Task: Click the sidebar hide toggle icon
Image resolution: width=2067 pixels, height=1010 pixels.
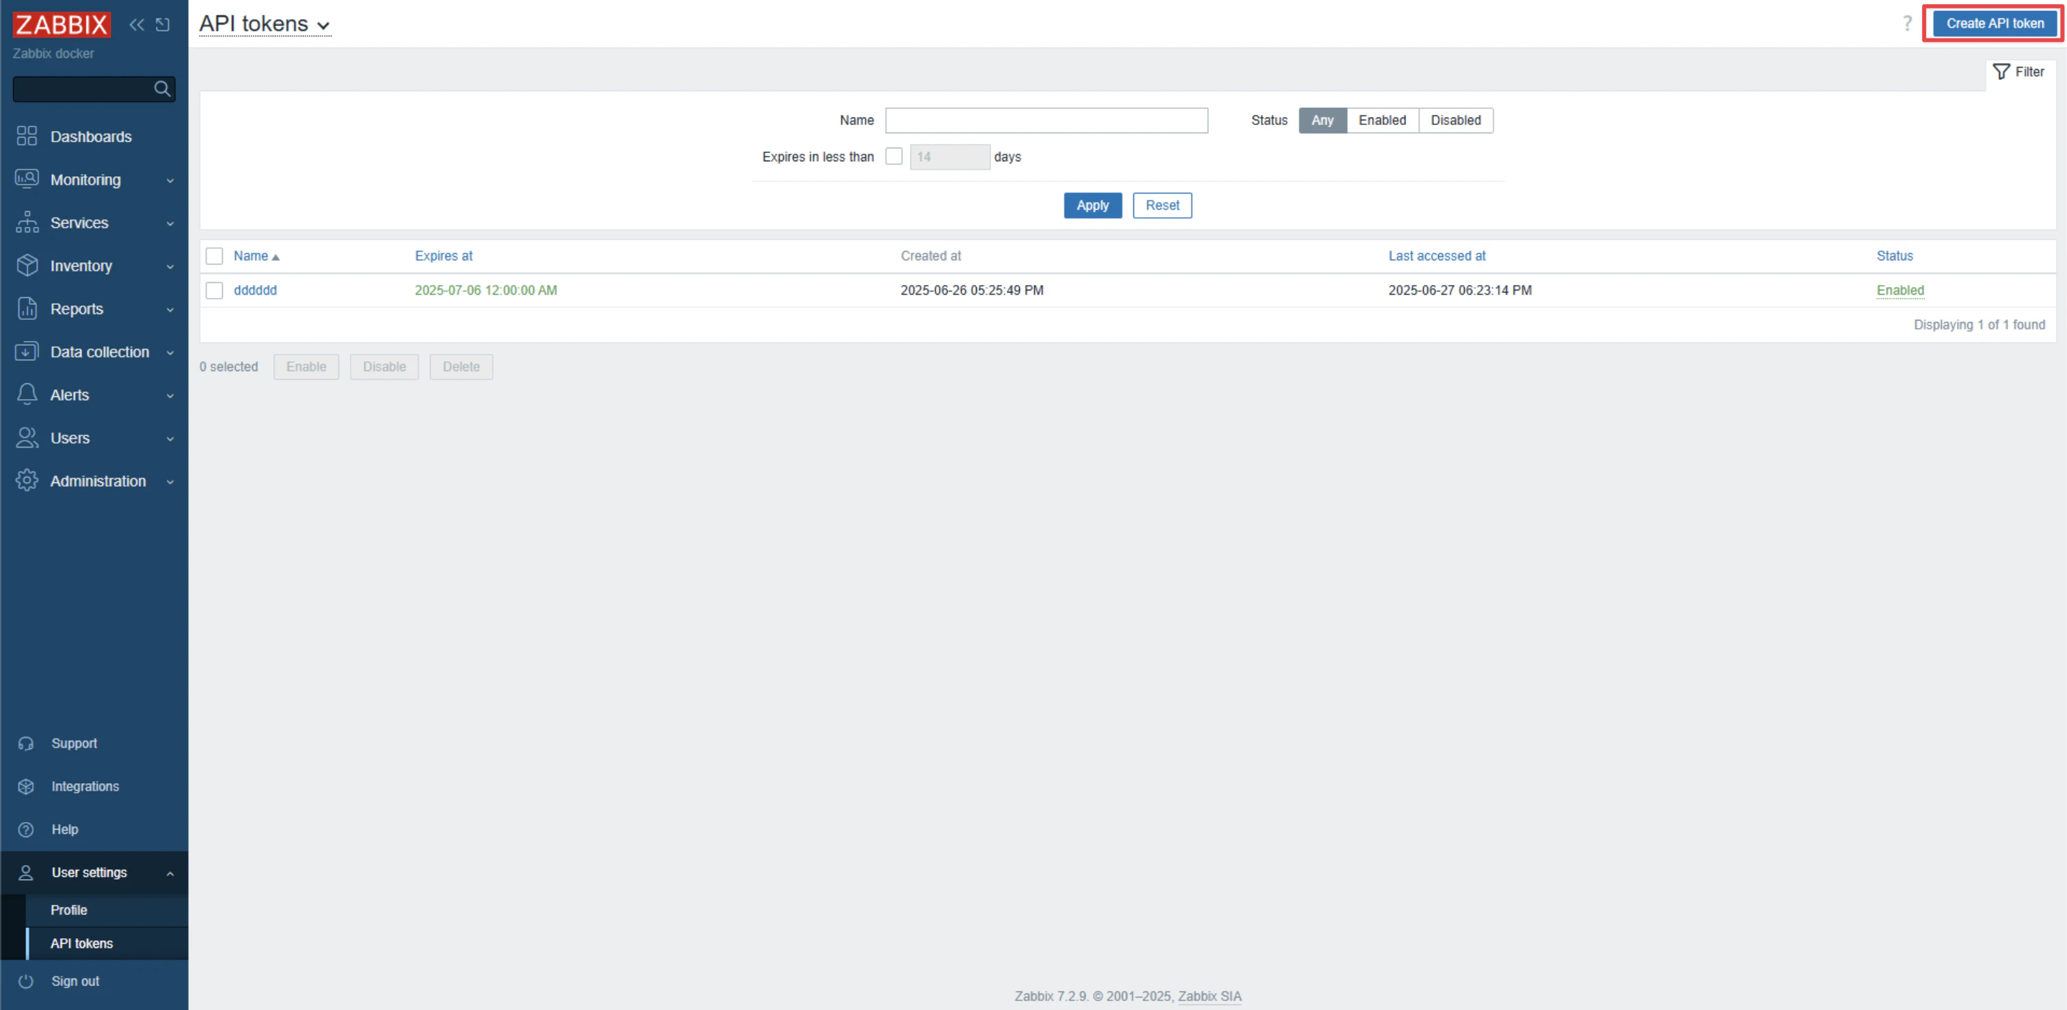Action: click(x=163, y=25)
